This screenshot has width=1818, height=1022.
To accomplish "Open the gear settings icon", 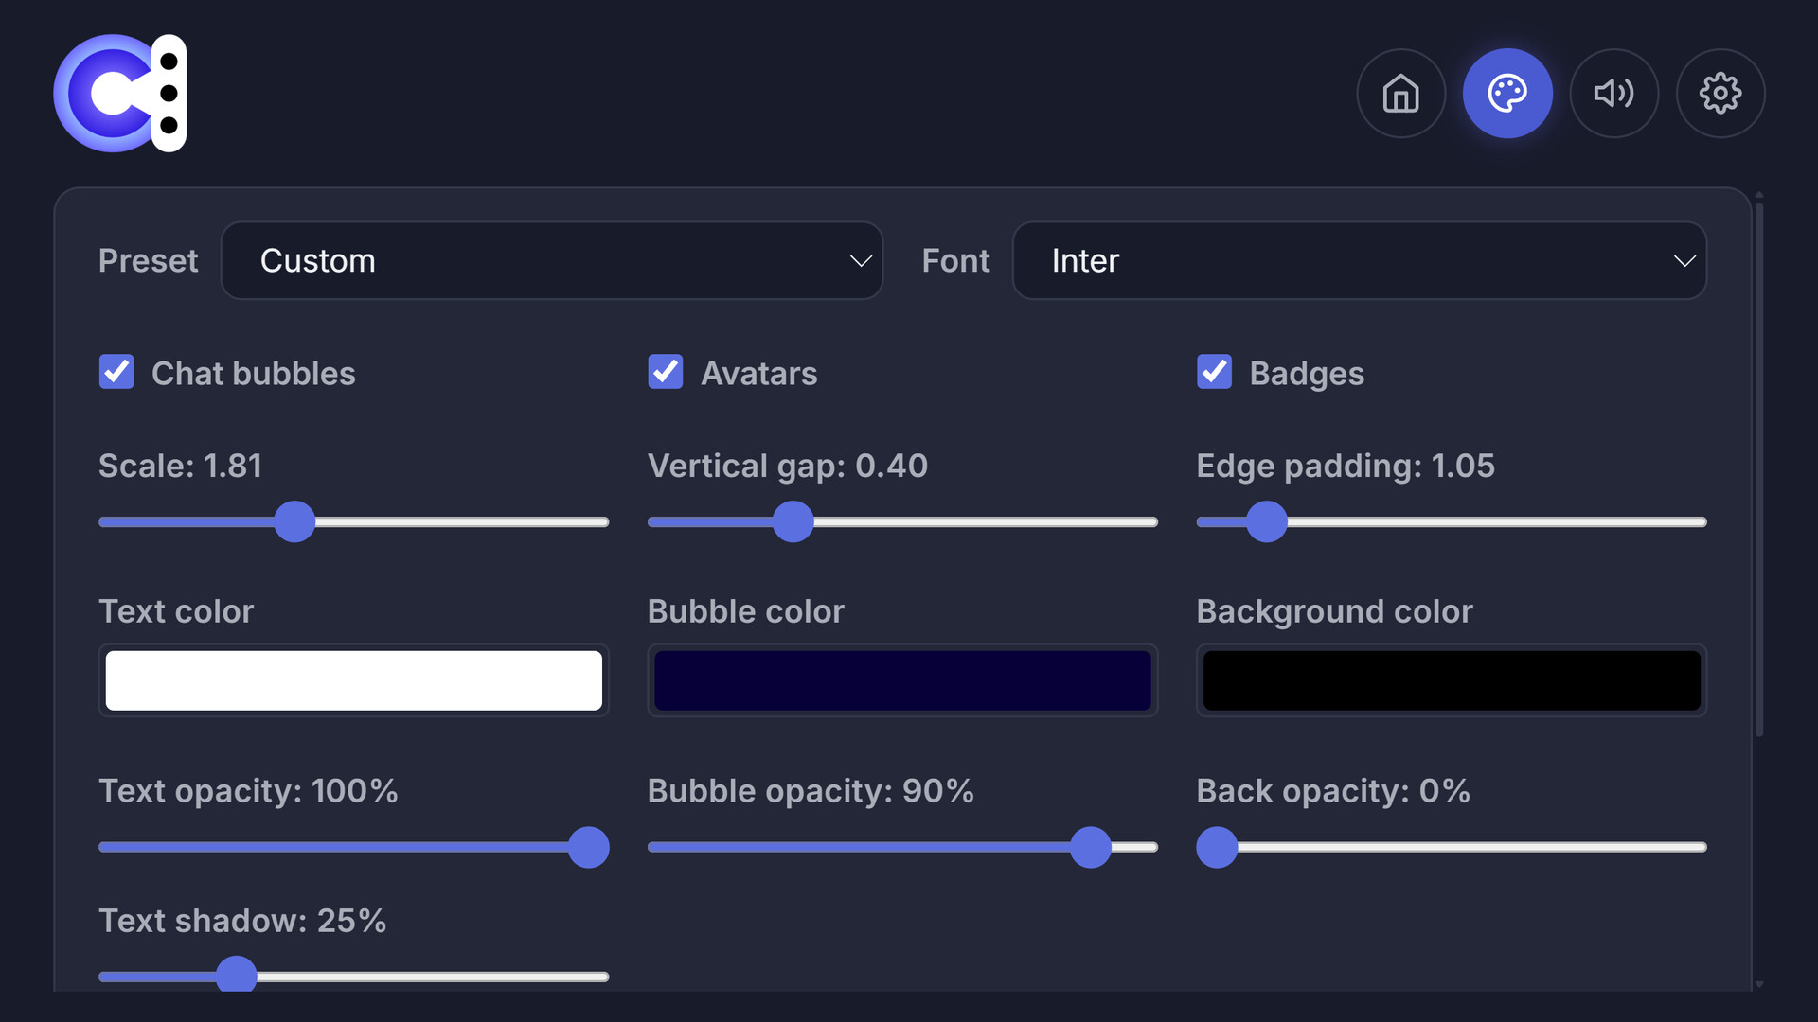I will click(1720, 93).
